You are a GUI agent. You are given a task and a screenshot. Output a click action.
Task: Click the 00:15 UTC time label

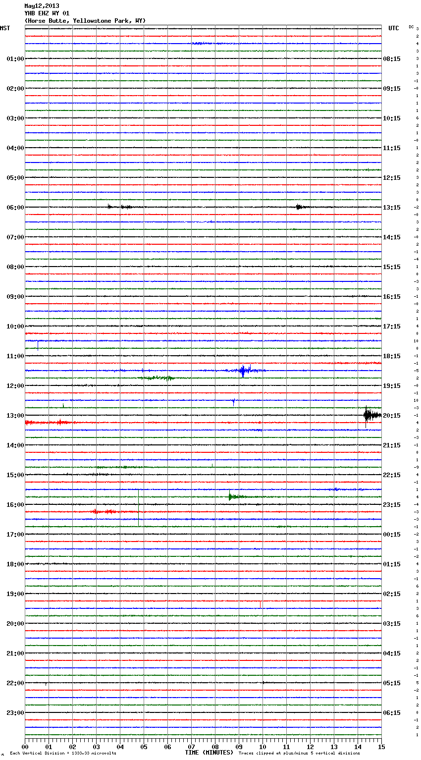click(x=392, y=535)
